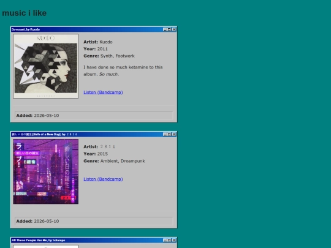This screenshot has width=331, height=248.
Task: Minimize the Severant by Kuedo window
Action: tap(165, 29)
